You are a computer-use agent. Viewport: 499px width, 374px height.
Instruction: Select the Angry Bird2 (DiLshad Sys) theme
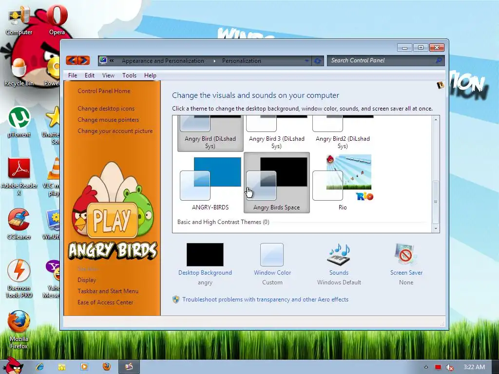coord(343,133)
